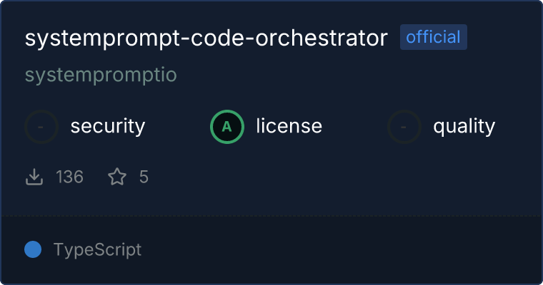Open the systempromptio author link

(101, 75)
